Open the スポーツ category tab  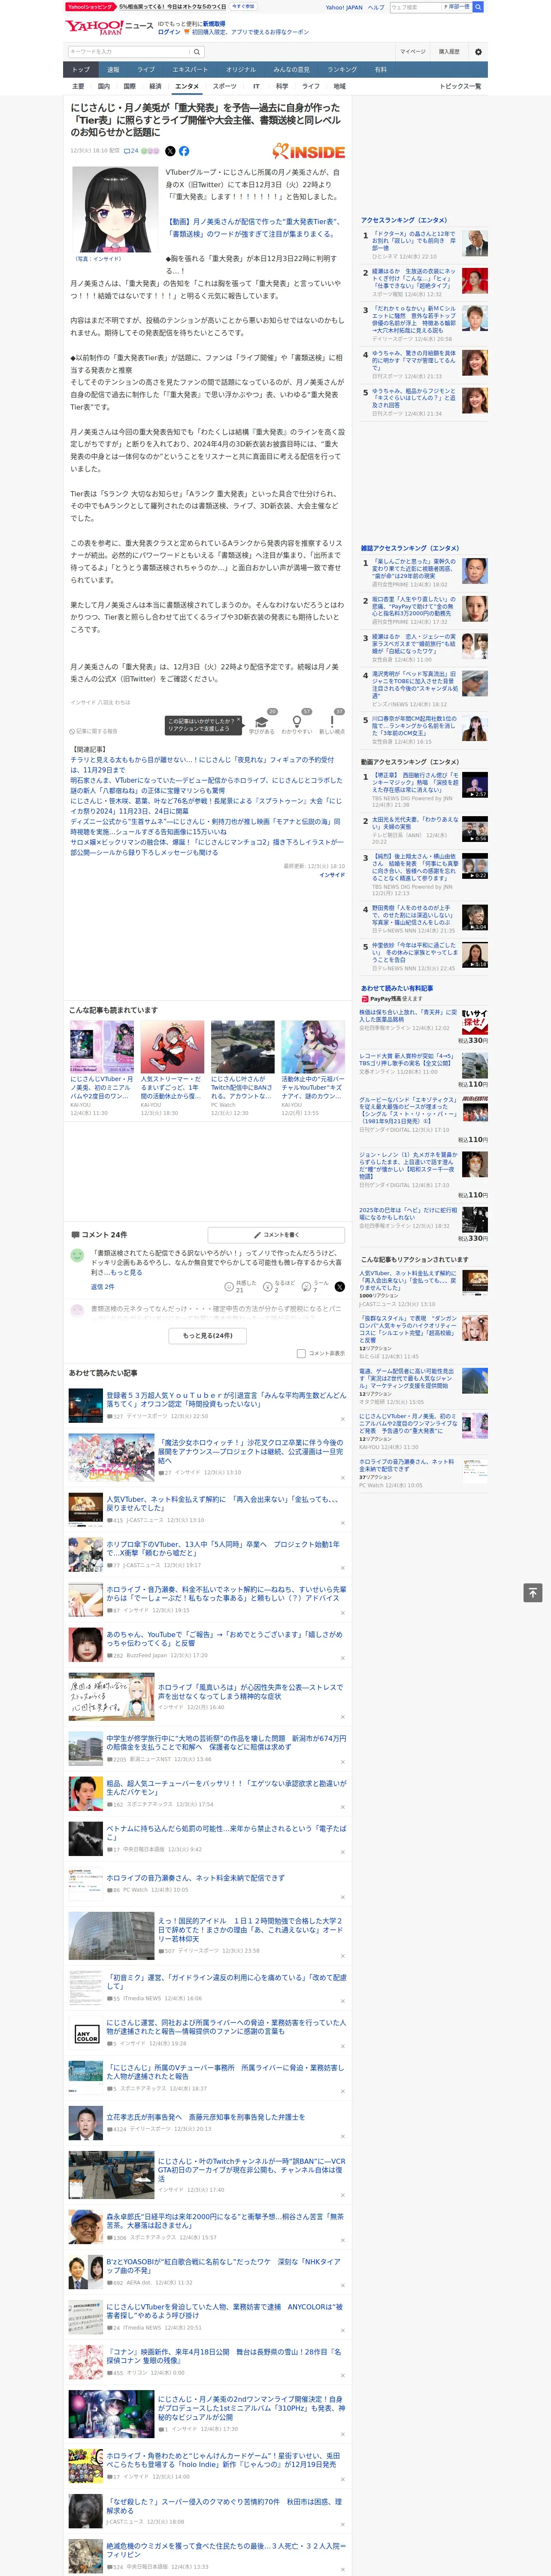[x=225, y=86]
